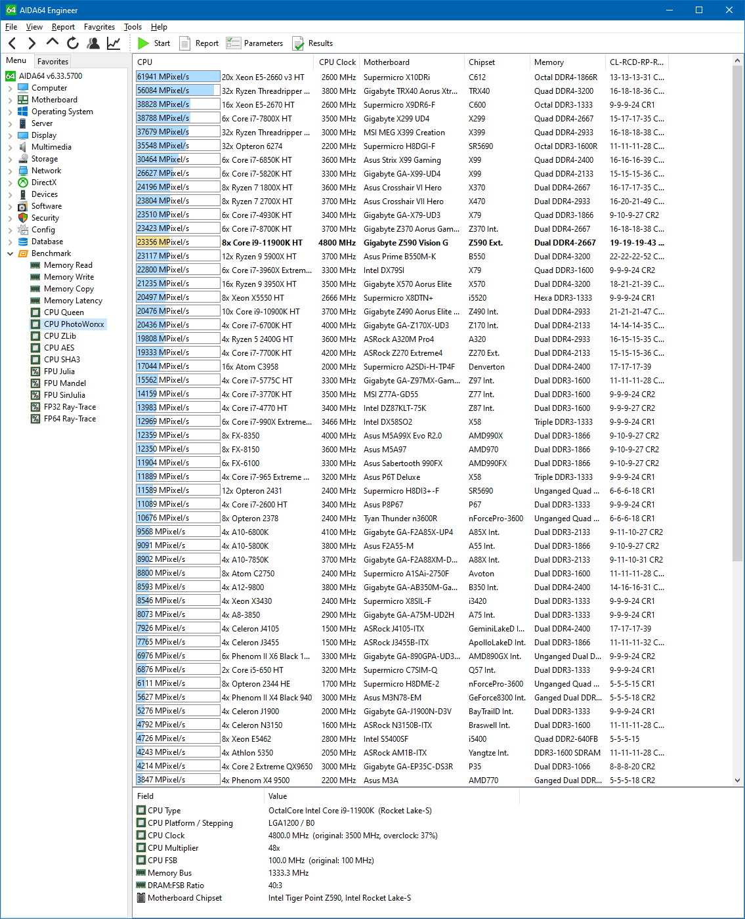Select the Multimedia speaker icon
The height and width of the screenshot is (919, 745).
pyautogui.click(x=23, y=147)
